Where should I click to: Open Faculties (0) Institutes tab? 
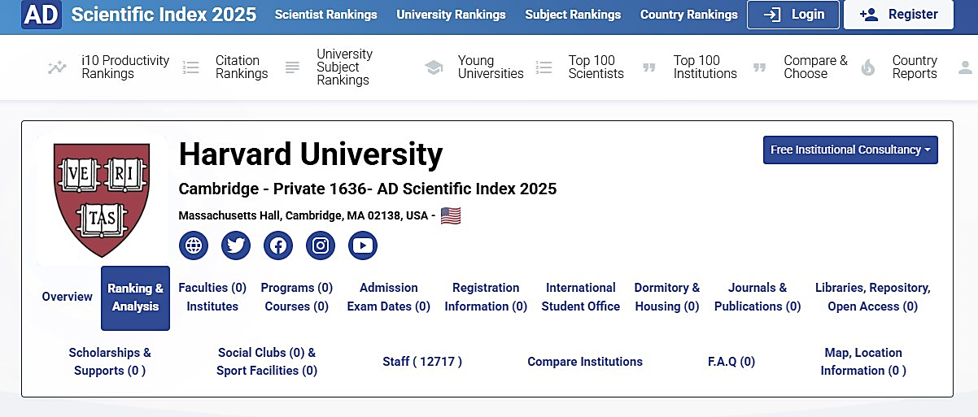(x=212, y=297)
